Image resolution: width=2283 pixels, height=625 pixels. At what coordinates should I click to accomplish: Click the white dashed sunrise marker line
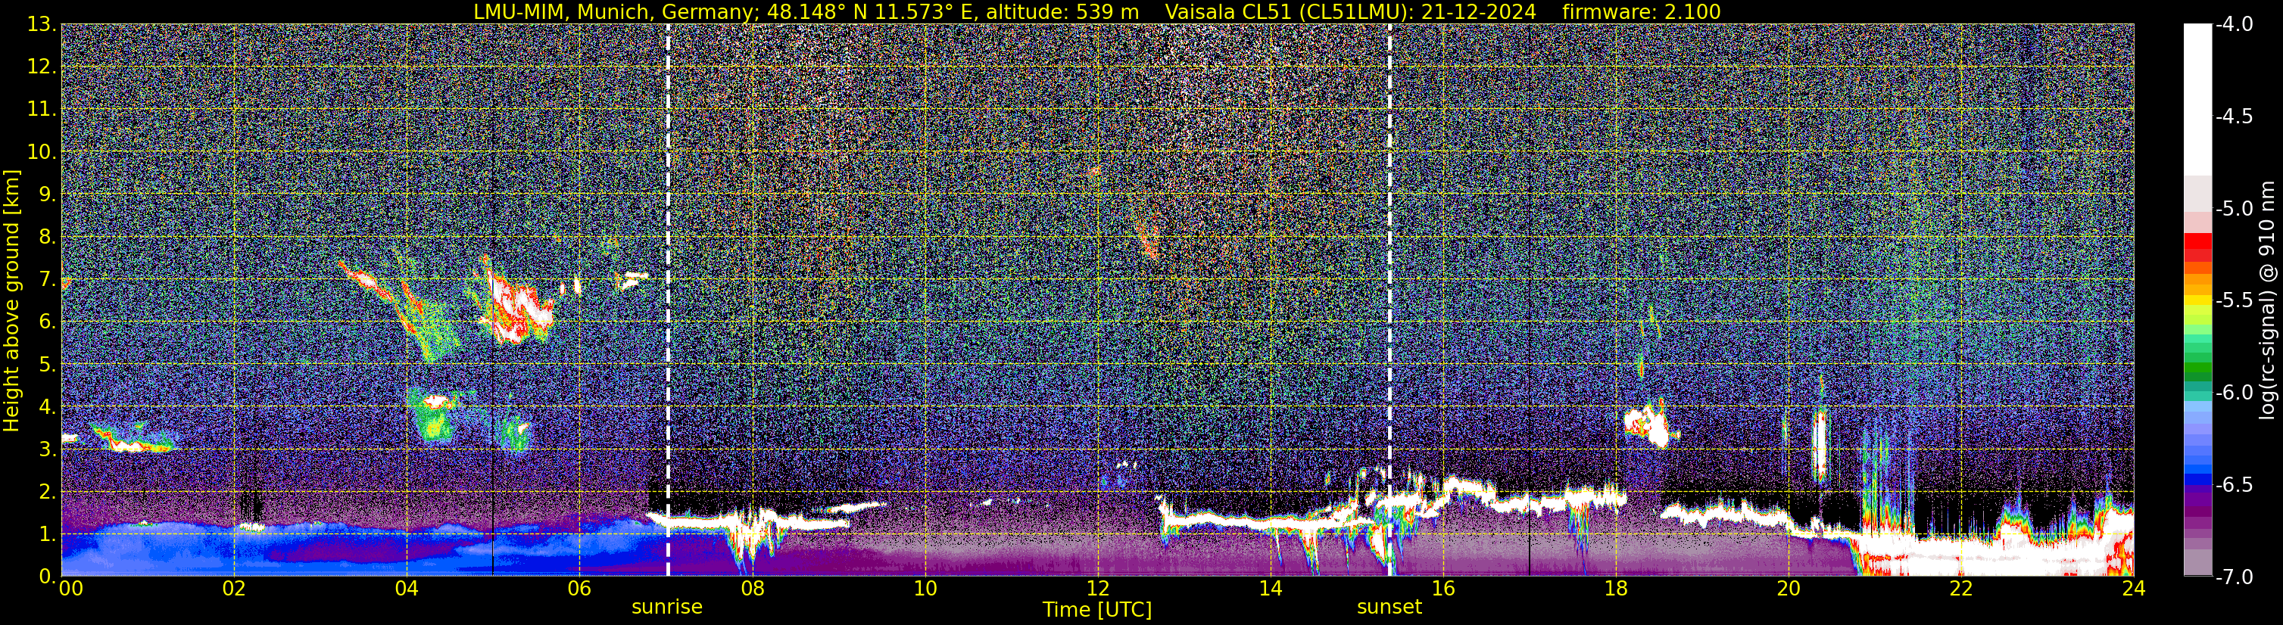click(667, 300)
